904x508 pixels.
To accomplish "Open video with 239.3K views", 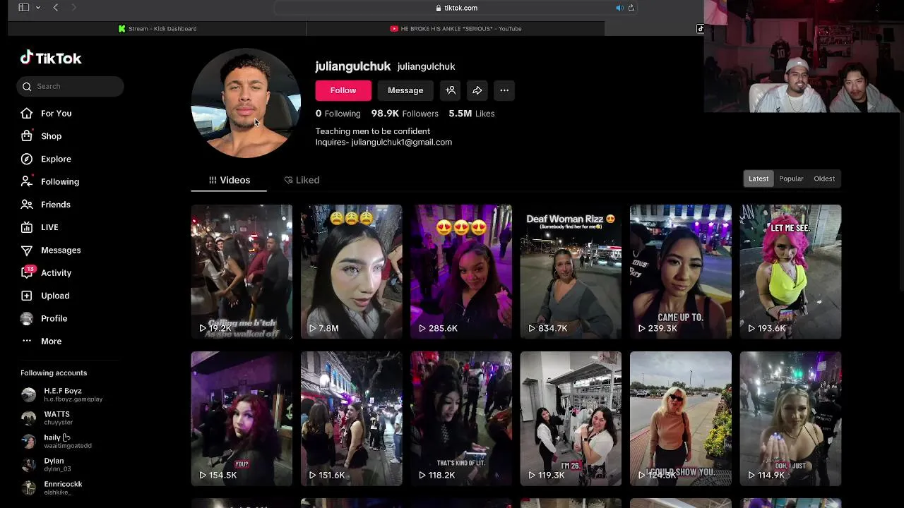I will coord(681,272).
